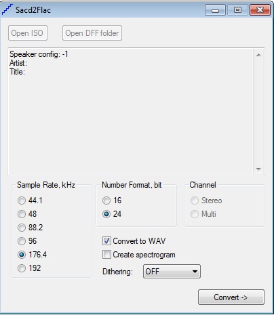The image size is (274, 315).
Task: Close the Sacd2Flac window
Action: 260,10
